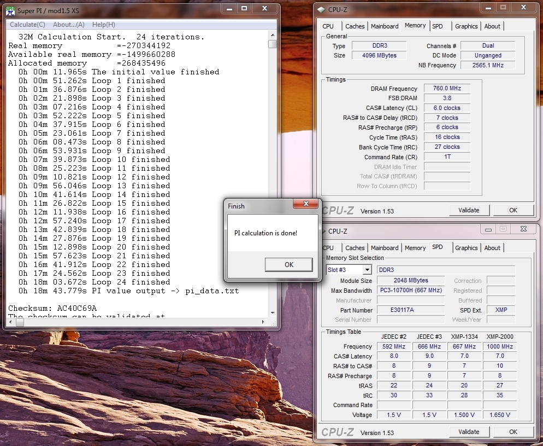The image size is (543, 446).
Task: Select the Mainboard tab in the upper CPU-Z window
Action: pyautogui.click(x=385, y=26)
